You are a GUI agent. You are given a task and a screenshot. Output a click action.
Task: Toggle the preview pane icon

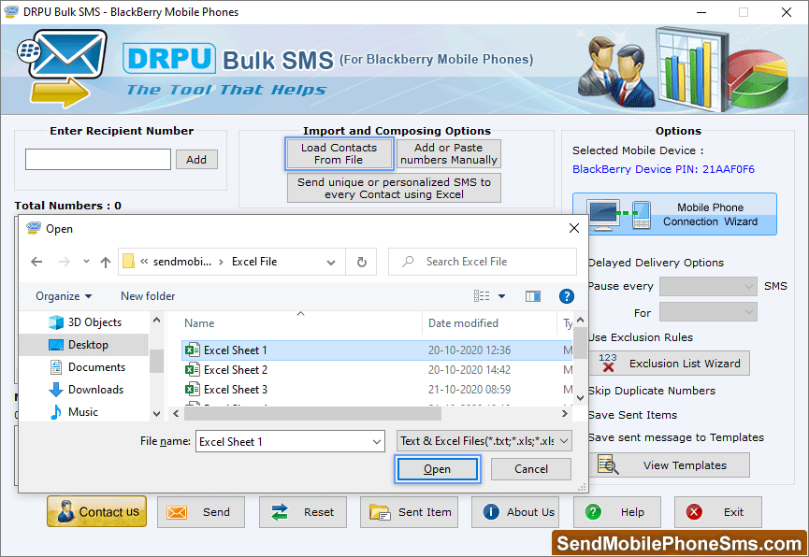tap(532, 296)
